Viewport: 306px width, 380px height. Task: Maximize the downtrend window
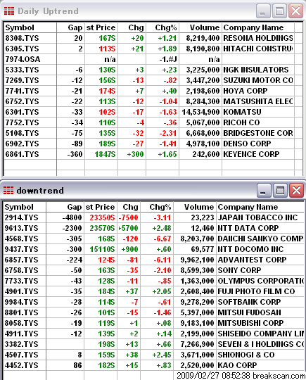coord(280,190)
